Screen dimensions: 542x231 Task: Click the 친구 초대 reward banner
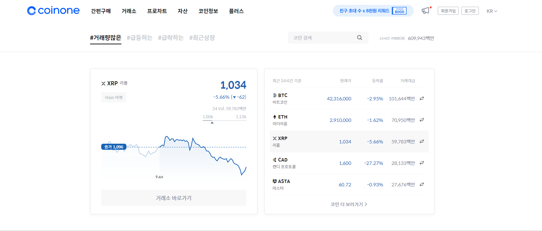[373, 11]
